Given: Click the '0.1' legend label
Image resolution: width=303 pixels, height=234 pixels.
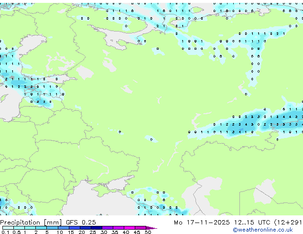Looking at the screenshot, I should (x=5, y=232).
